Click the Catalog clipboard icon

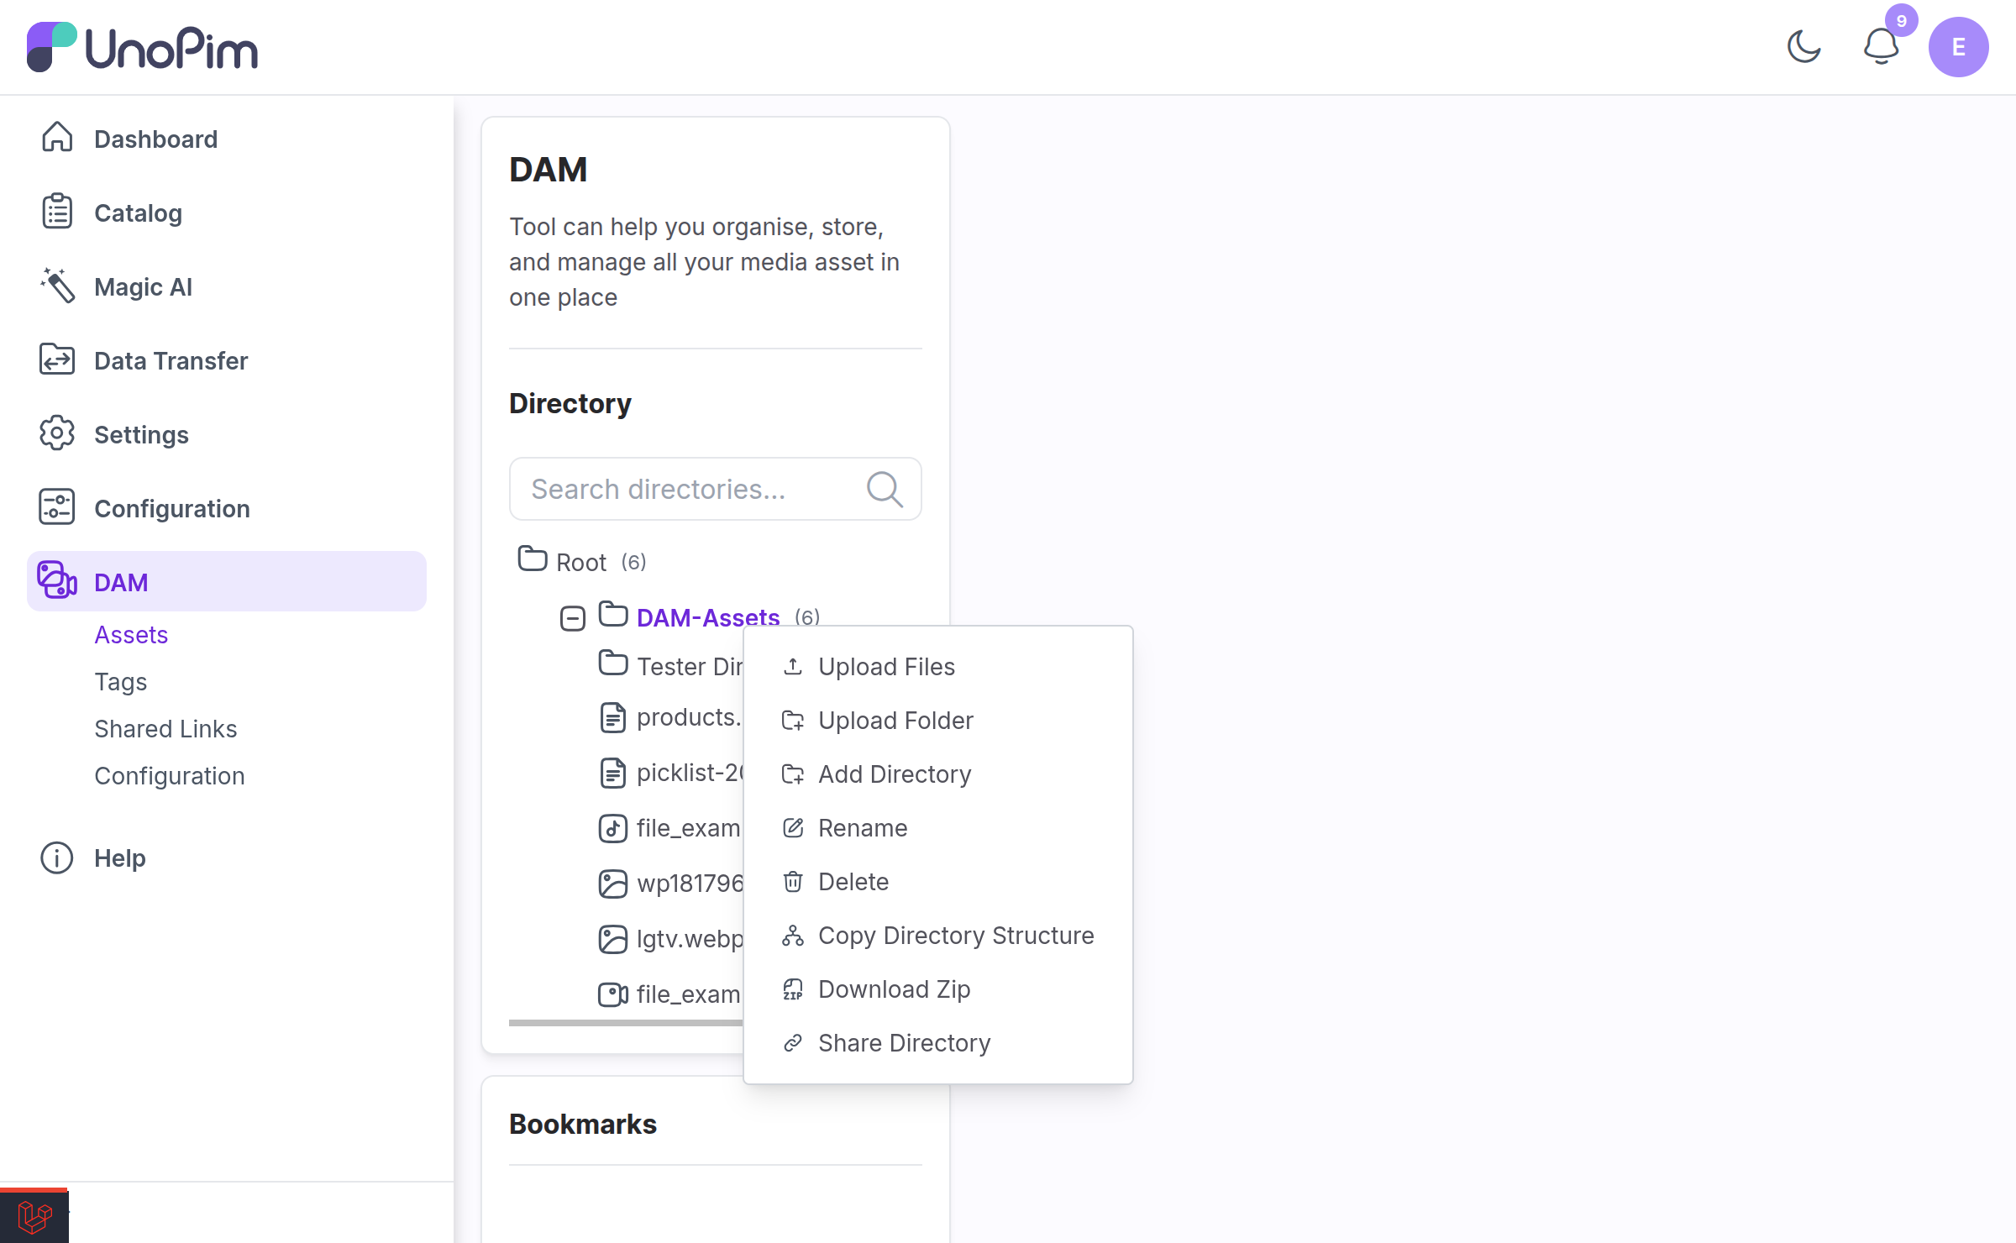[x=57, y=212]
